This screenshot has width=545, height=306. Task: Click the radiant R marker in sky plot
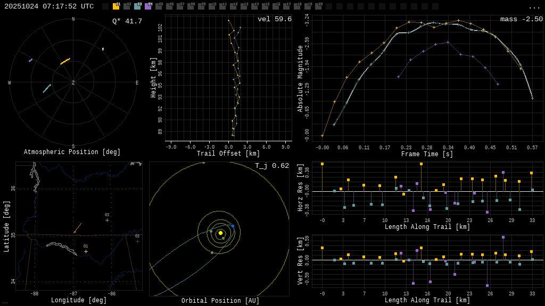click(x=103, y=49)
